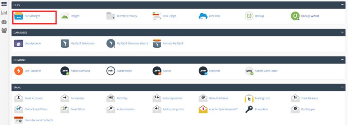
Task: Collapse the Databases section
Action: [x=342, y=32]
